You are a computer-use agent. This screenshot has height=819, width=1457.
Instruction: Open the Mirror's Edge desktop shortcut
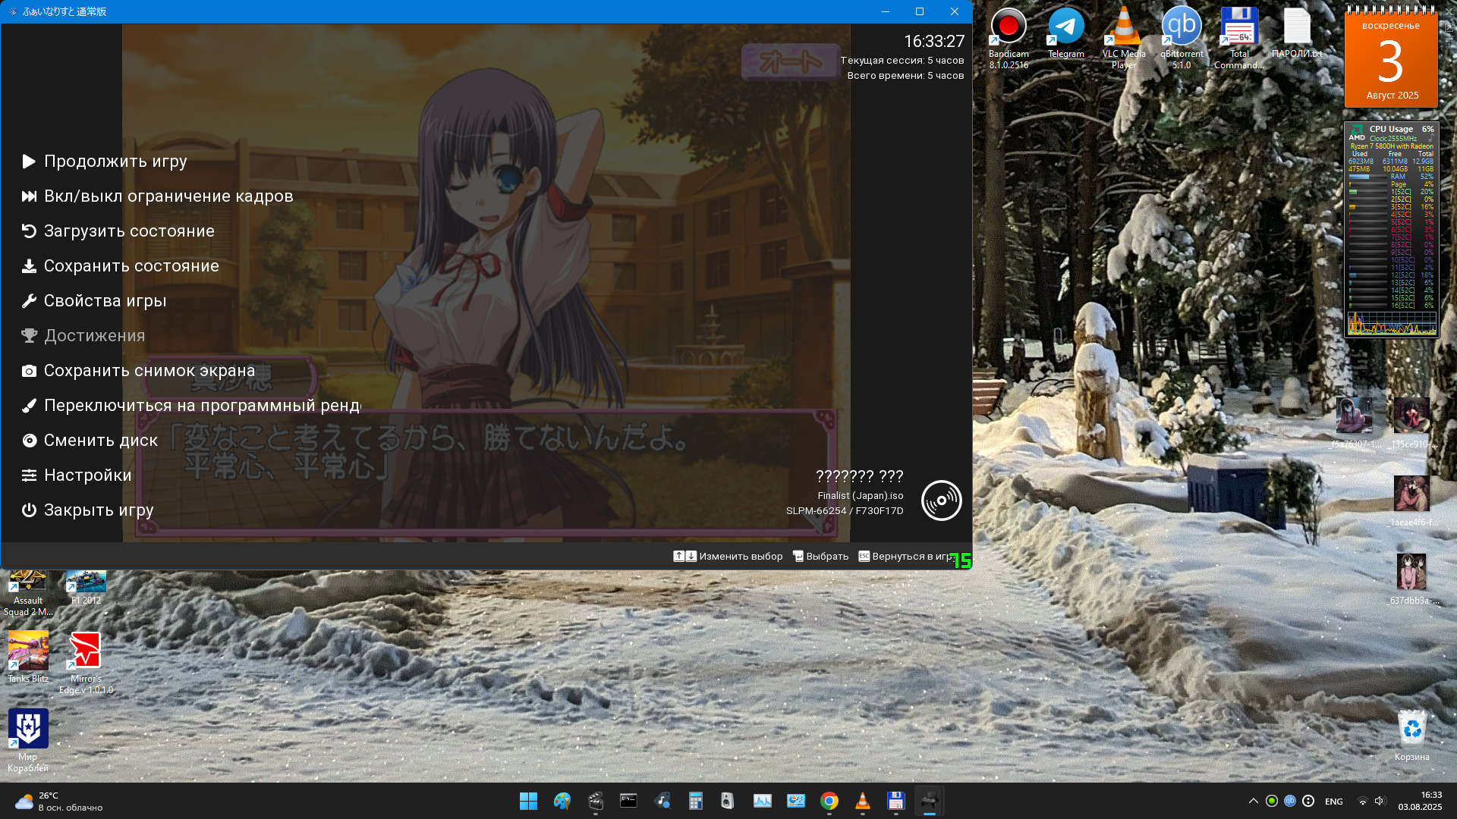pos(86,663)
